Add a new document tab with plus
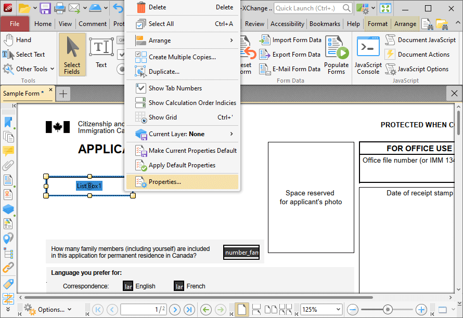463x318 pixels. (x=63, y=94)
